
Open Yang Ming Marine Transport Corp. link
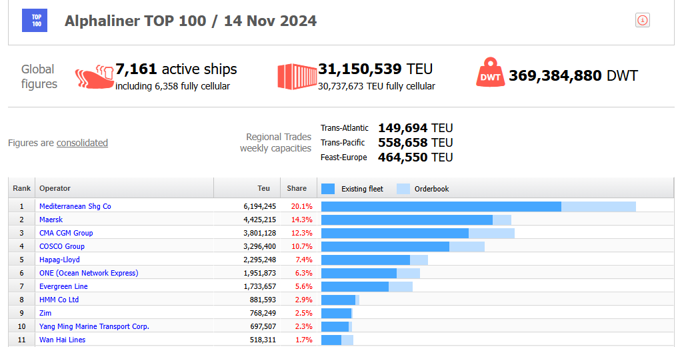[x=94, y=326]
